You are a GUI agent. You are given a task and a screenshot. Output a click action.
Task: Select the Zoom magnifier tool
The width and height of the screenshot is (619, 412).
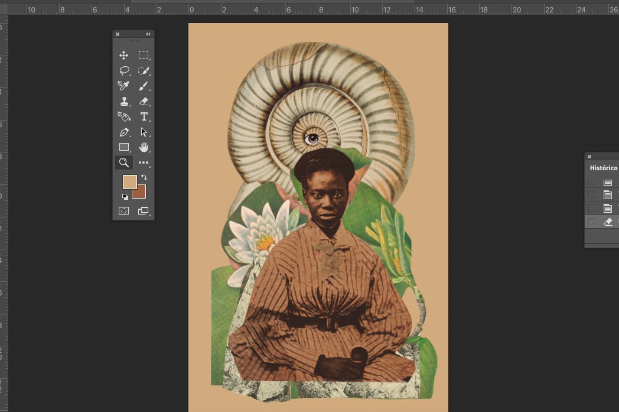(x=123, y=163)
